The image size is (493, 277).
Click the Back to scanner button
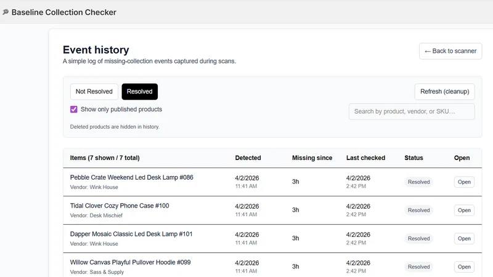click(x=450, y=51)
